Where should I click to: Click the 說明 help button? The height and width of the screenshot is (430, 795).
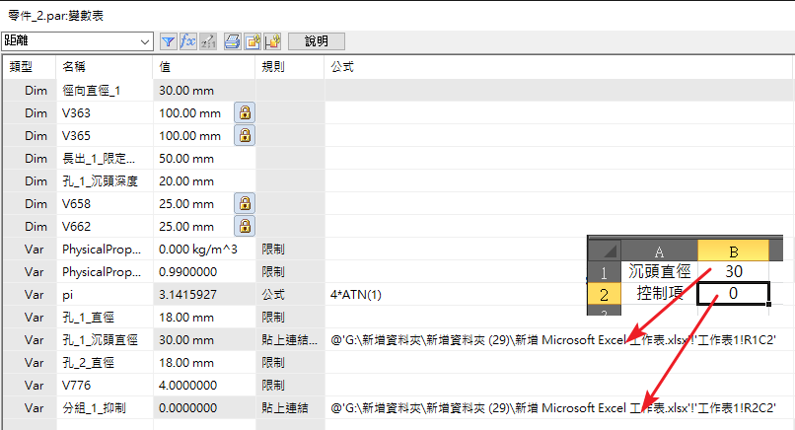pos(317,41)
